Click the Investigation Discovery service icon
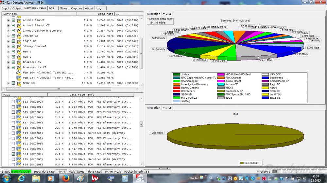 19,31
